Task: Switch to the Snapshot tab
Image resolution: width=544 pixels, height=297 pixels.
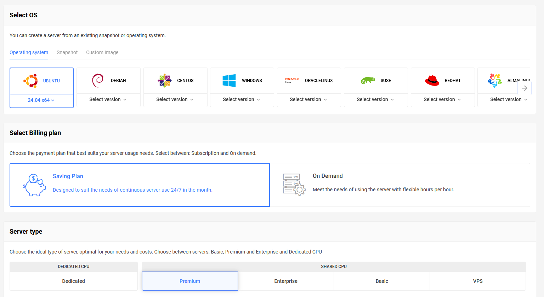Action: [x=67, y=52]
